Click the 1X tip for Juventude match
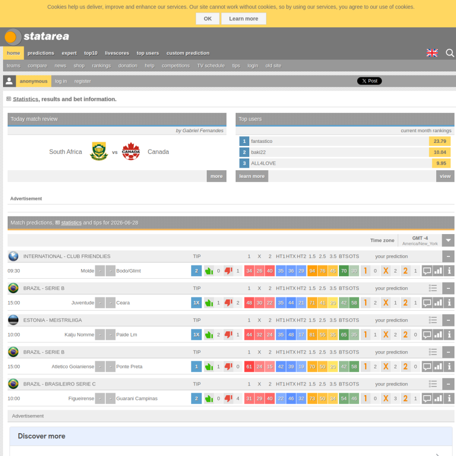The width and height of the screenshot is (456, 456). [196, 303]
